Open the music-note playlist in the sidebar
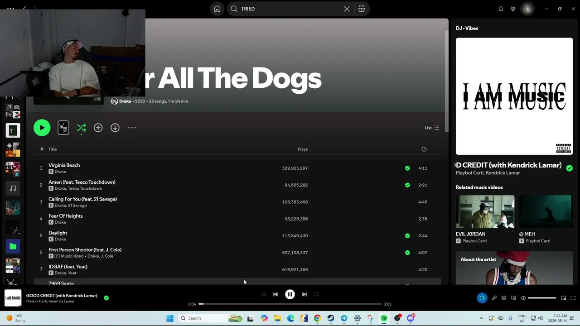The image size is (580, 326). point(13,188)
